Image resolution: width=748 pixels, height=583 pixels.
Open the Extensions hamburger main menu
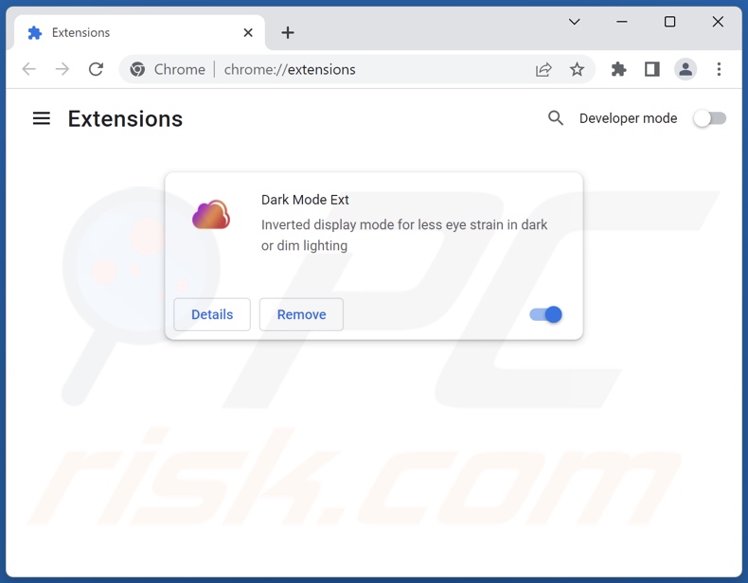42,118
